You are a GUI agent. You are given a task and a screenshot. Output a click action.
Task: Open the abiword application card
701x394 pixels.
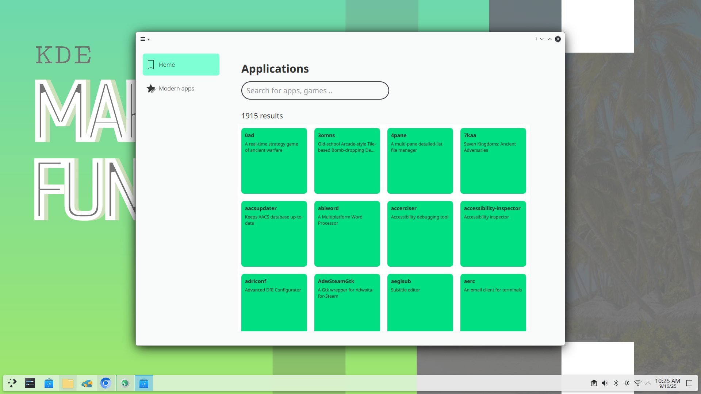(347, 233)
